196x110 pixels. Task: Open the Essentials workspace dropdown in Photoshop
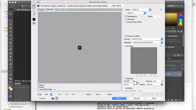(x=175, y=6)
